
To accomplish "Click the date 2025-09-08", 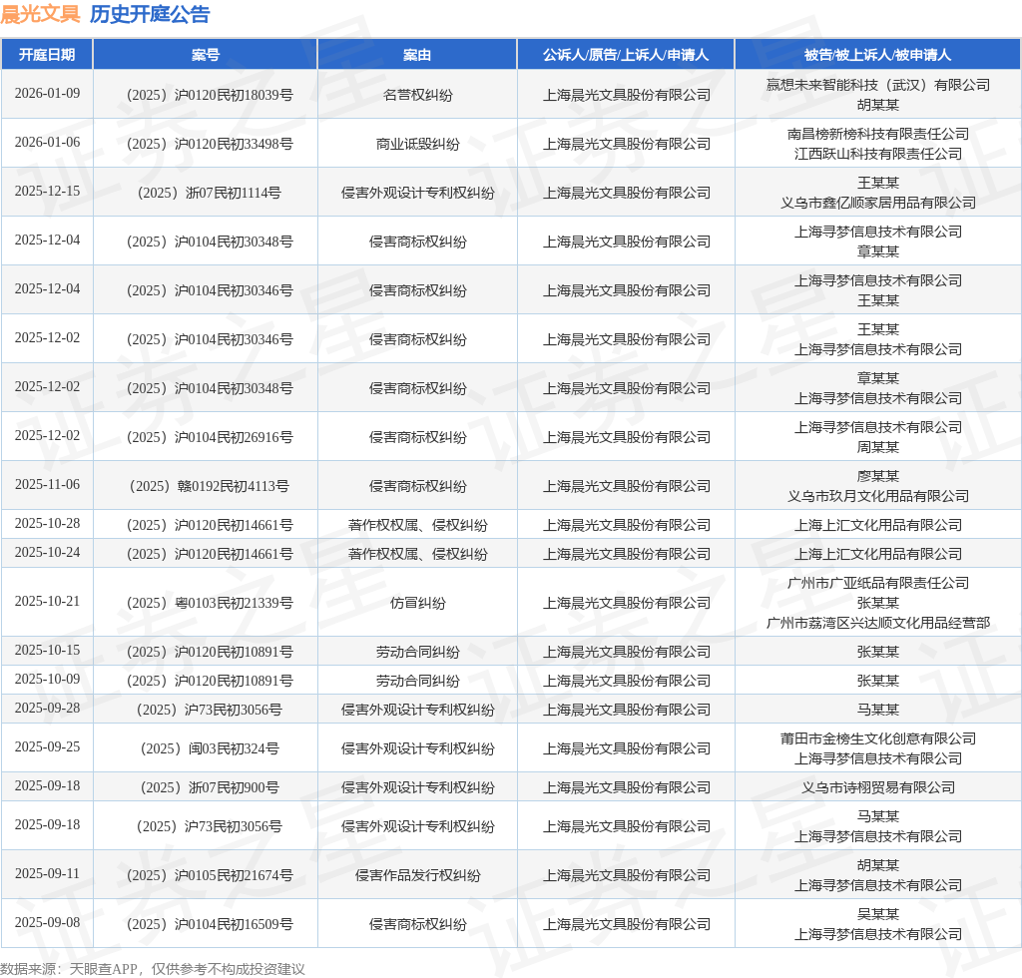I will (48, 922).
